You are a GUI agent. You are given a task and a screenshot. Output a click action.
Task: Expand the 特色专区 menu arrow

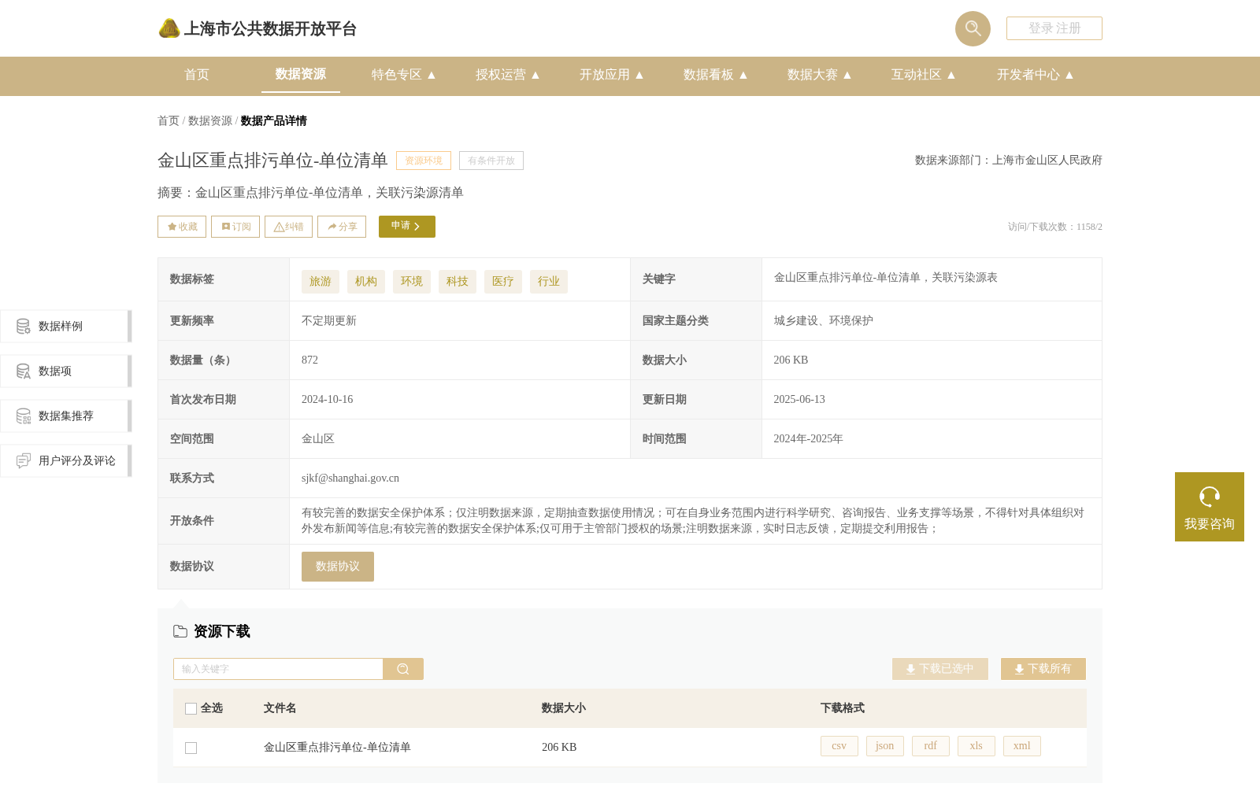click(x=432, y=75)
